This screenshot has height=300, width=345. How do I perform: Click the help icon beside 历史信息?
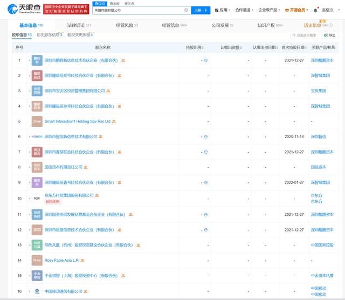[x=330, y=25]
